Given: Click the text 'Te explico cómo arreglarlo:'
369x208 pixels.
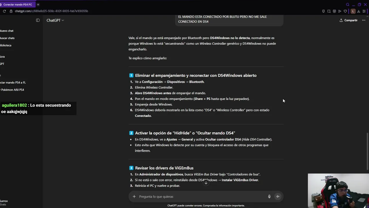Looking at the screenshot, I should pos(148,58).
